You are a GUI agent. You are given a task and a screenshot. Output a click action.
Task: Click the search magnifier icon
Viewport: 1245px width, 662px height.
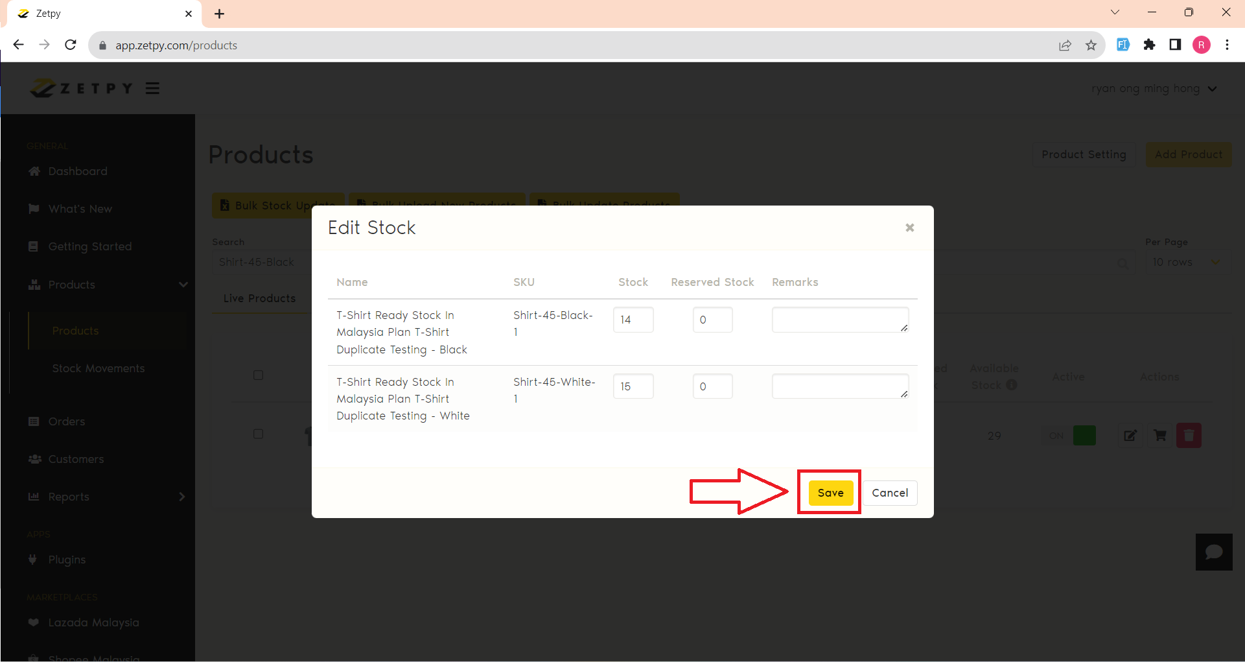[x=1122, y=263]
